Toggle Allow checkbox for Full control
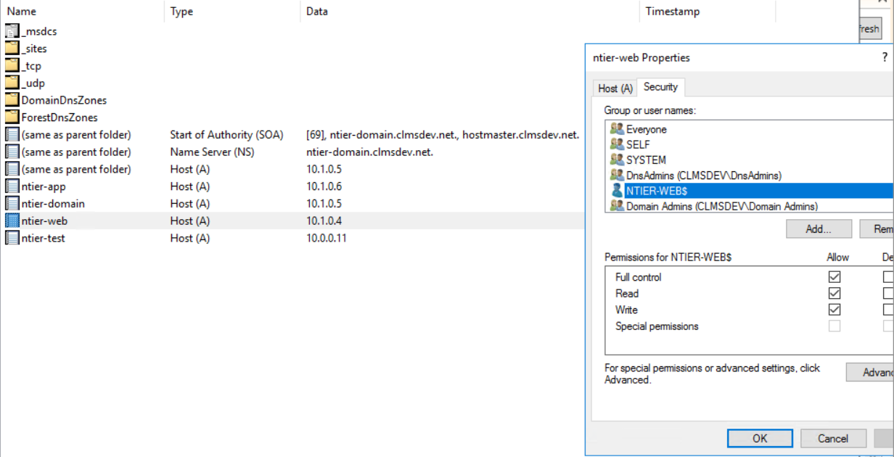 [834, 277]
